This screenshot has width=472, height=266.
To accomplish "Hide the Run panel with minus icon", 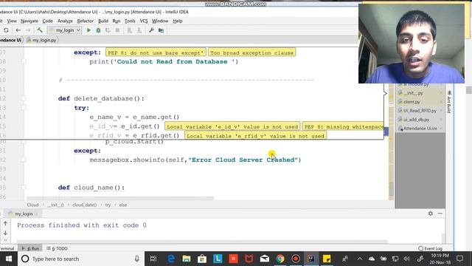I will click(440, 214).
